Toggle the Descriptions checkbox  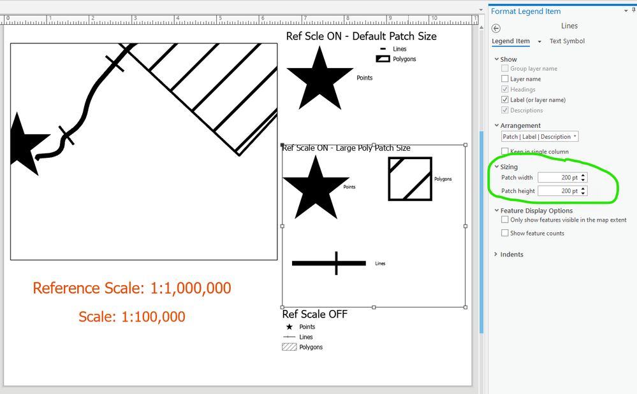(504, 110)
